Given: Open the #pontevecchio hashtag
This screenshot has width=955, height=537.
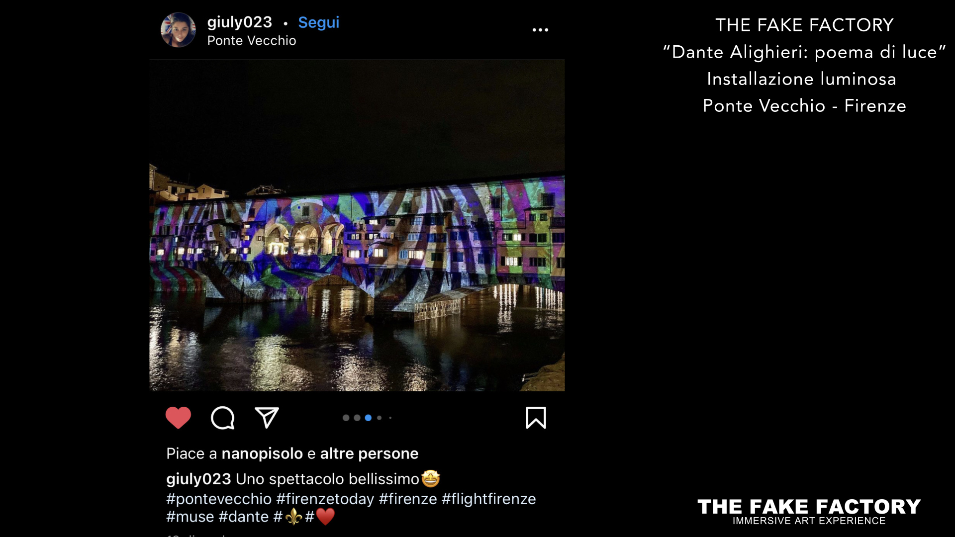Looking at the screenshot, I should (x=219, y=499).
